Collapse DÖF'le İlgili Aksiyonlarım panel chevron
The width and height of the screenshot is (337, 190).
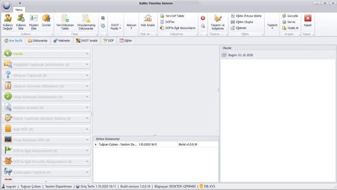(x=87, y=150)
